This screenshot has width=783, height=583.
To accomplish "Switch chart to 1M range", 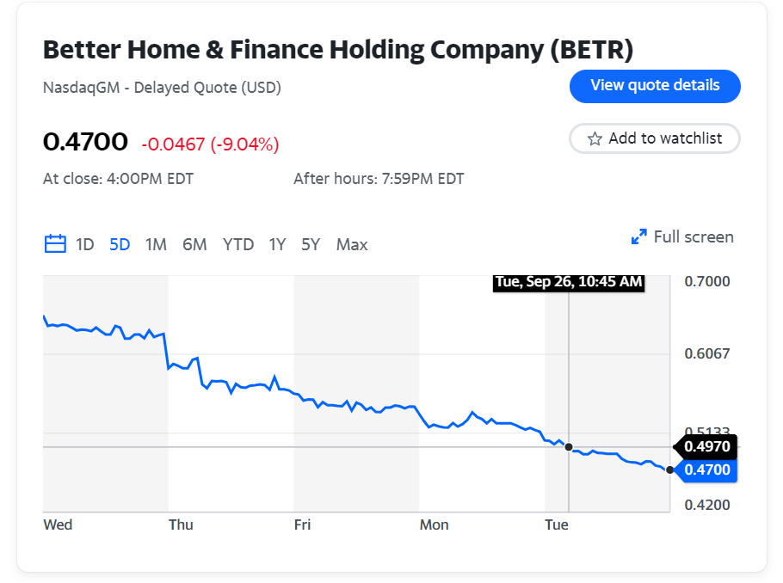I will [x=156, y=244].
